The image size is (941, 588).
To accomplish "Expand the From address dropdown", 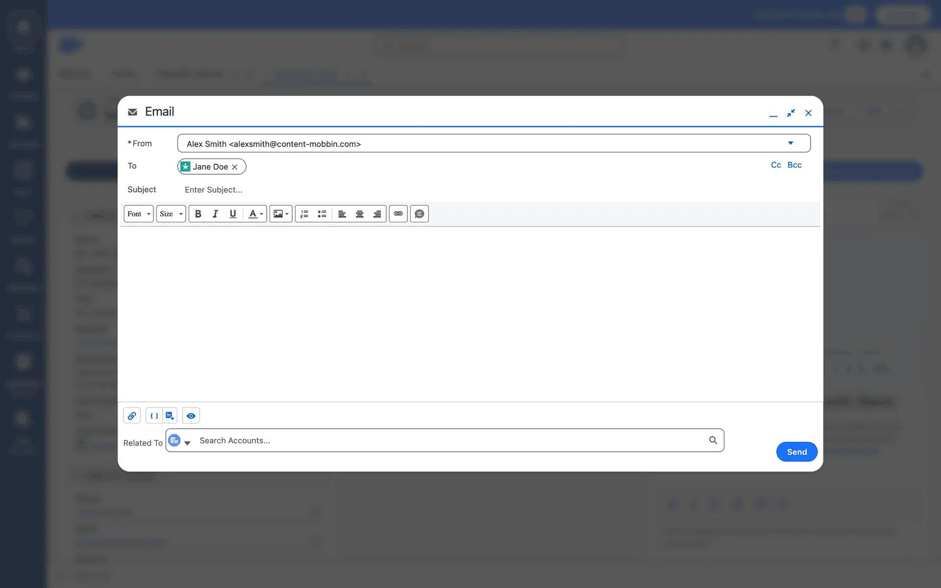I will point(790,143).
